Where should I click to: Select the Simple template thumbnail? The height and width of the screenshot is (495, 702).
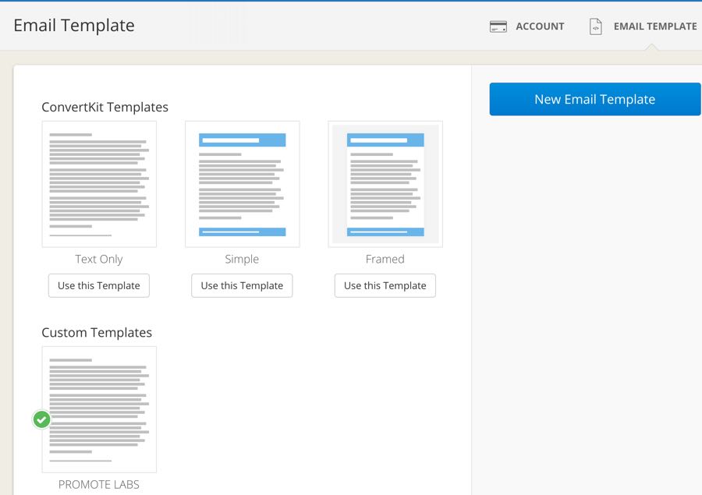(x=243, y=184)
